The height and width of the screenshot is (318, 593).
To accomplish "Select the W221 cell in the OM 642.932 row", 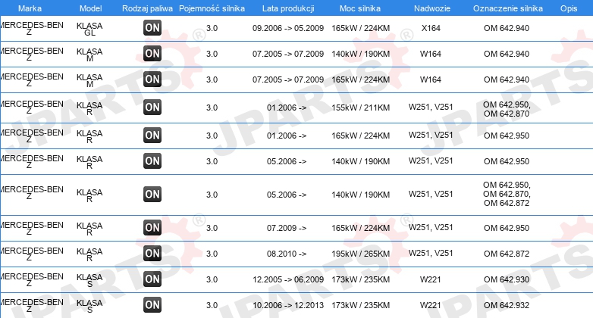I will click(x=431, y=305).
